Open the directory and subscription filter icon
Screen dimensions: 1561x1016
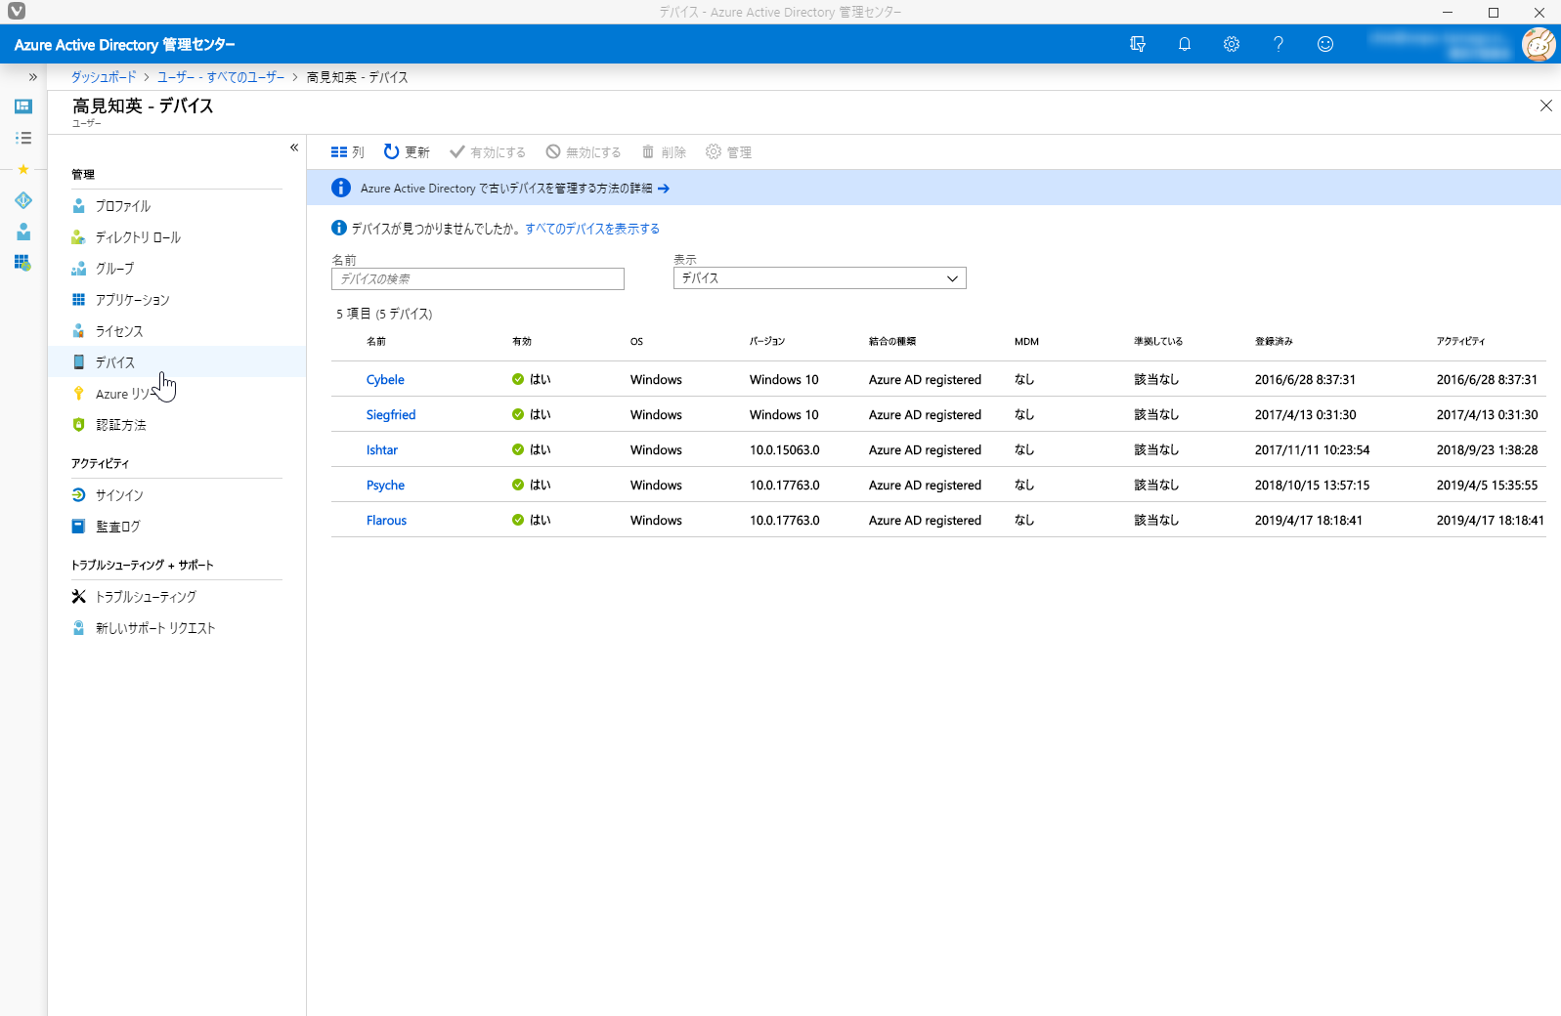pyautogui.click(x=1137, y=44)
